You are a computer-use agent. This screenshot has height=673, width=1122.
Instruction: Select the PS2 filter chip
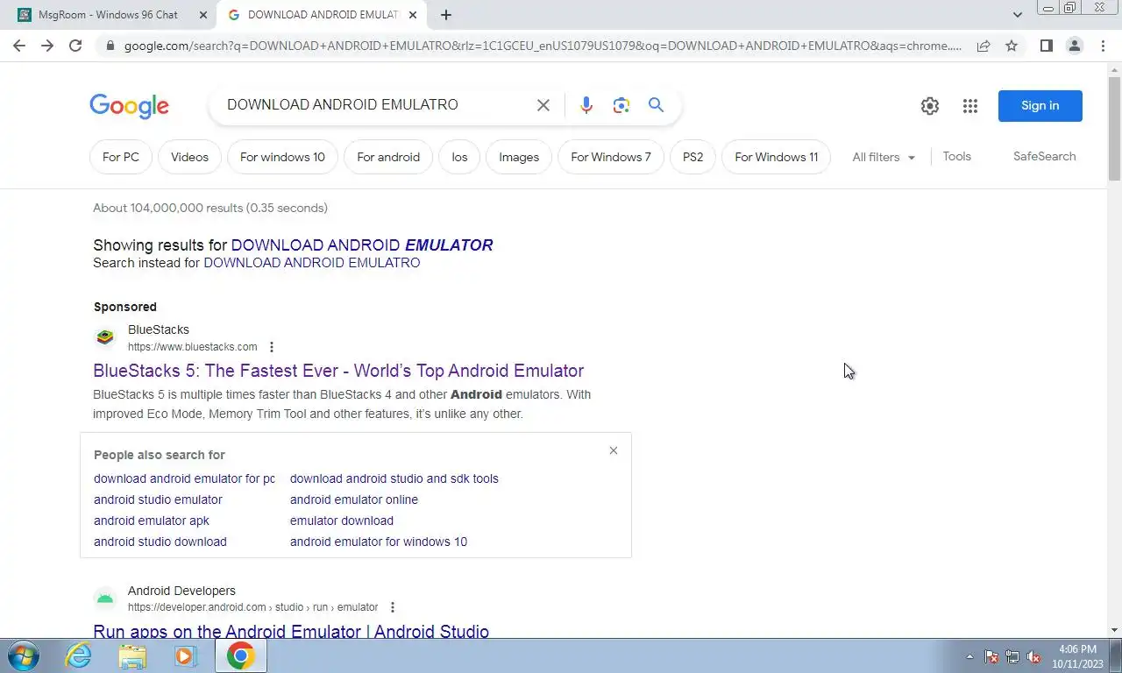(693, 157)
